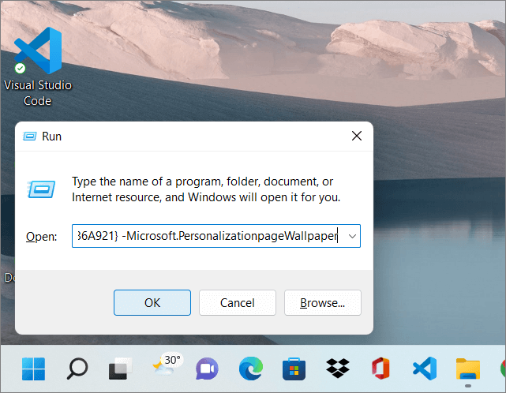
Task: Open the Windows Start menu
Action: [x=34, y=369]
